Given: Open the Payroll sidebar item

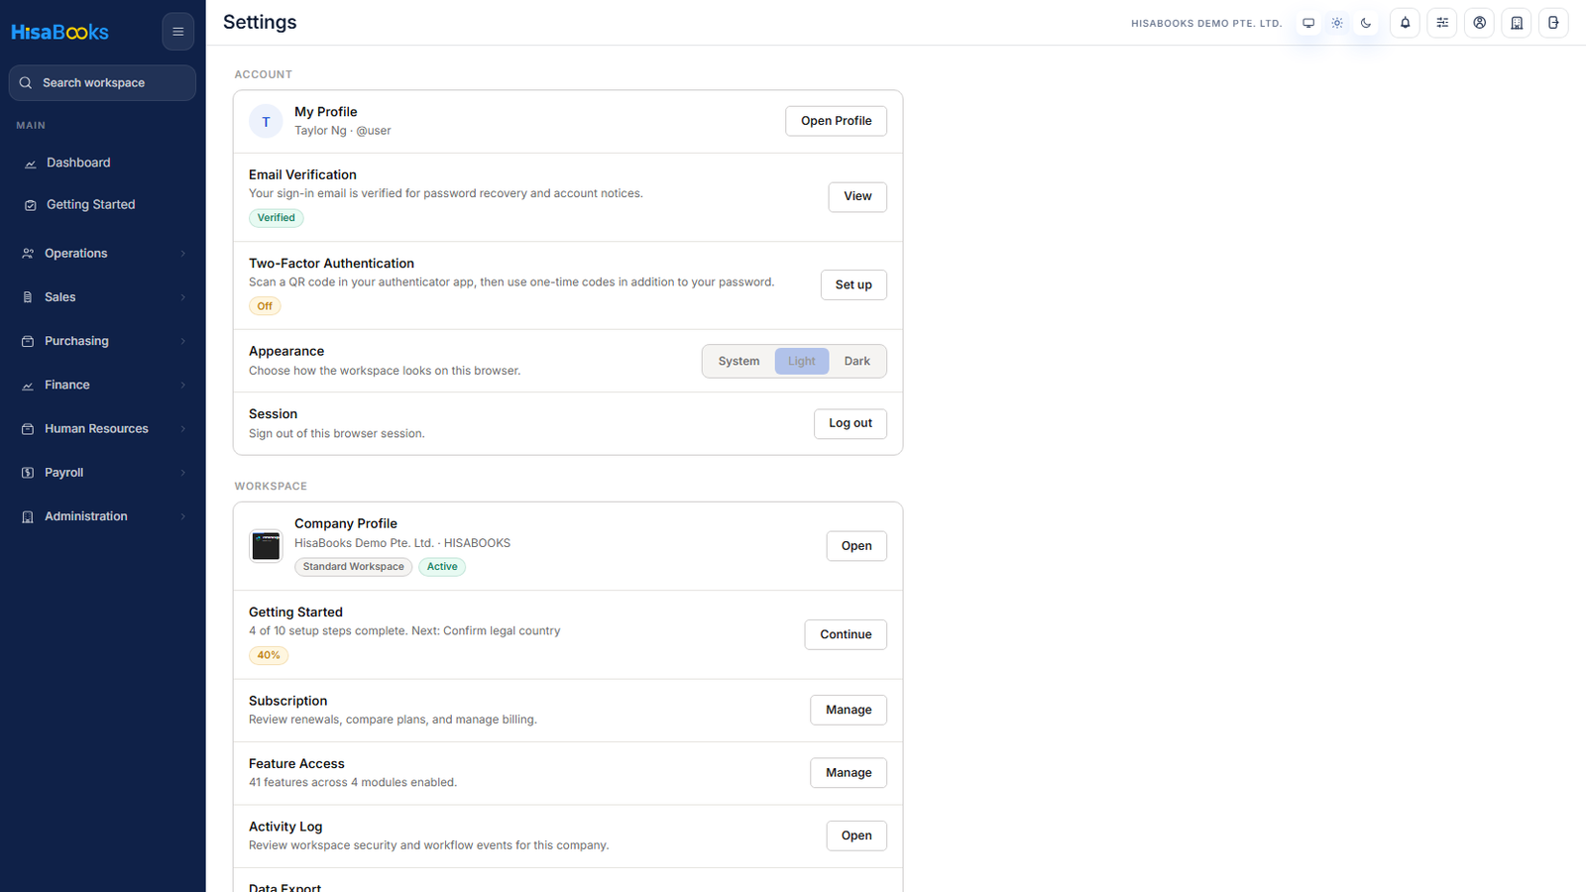Looking at the screenshot, I should pyautogui.click(x=103, y=473).
